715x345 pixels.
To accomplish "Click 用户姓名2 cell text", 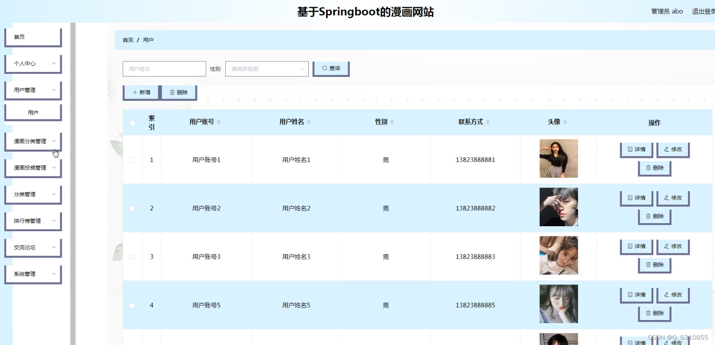I will pyautogui.click(x=296, y=208).
